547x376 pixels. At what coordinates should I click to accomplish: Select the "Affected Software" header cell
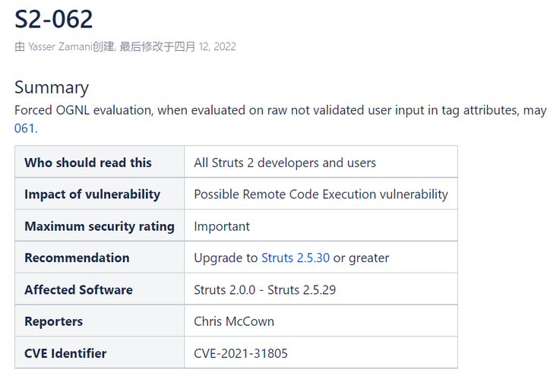pyautogui.click(x=78, y=290)
